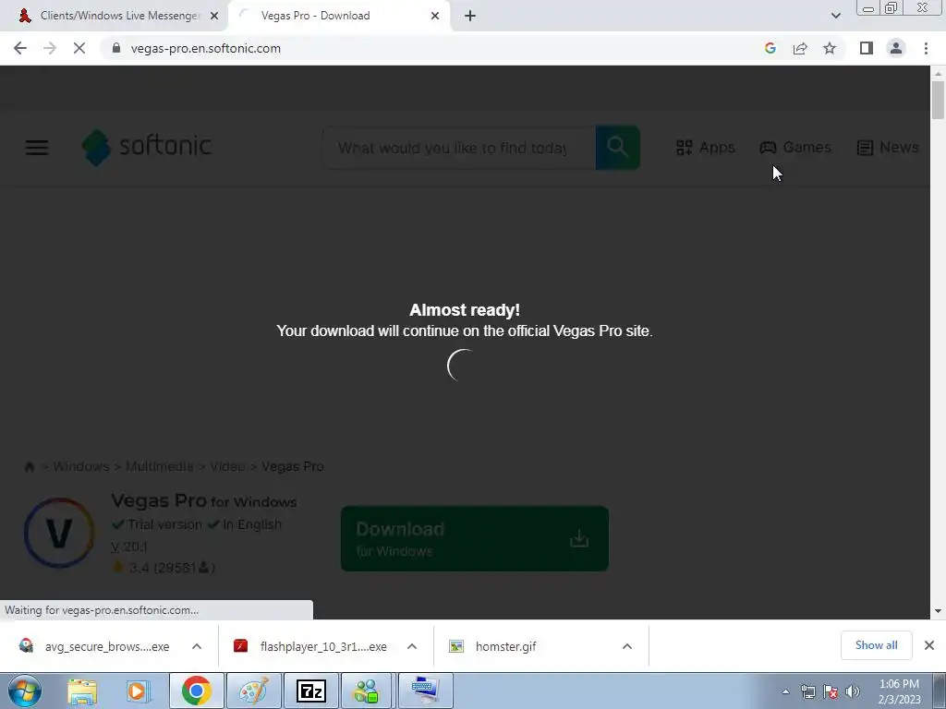This screenshot has height=709, width=946.
Task: Click the address bar URL
Action: tap(206, 48)
